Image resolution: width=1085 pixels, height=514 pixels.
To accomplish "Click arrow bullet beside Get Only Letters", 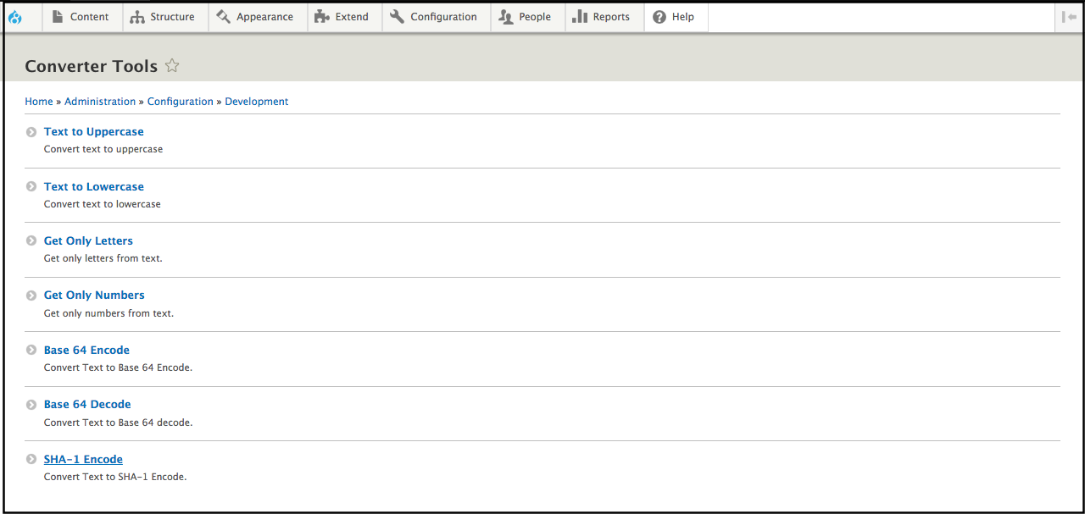I will coord(31,240).
